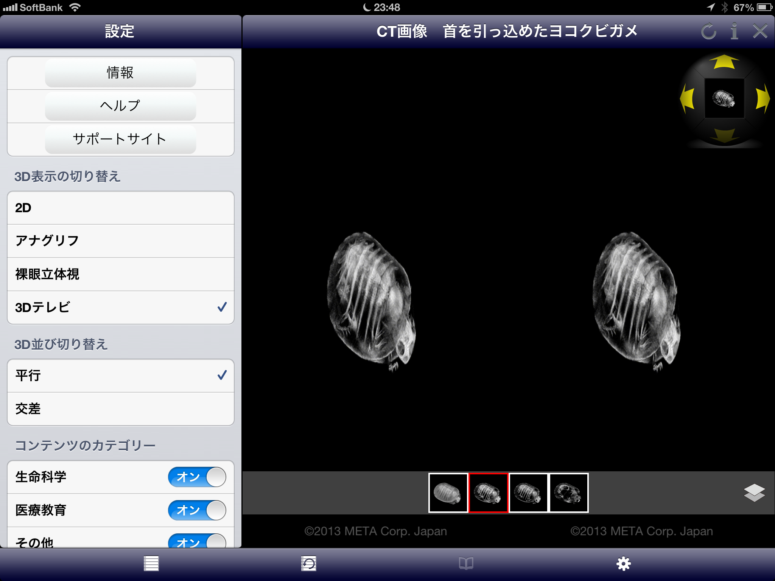Viewport: 775px width, 581px height.
Task: Select the 2D display mode
Action: point(120,208)
